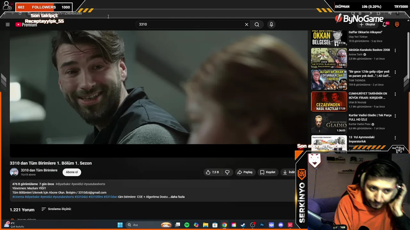The width and height of the screenshot is (410, 230).
Task: Clear the search box text with X
Action: [x=247, y=24]
